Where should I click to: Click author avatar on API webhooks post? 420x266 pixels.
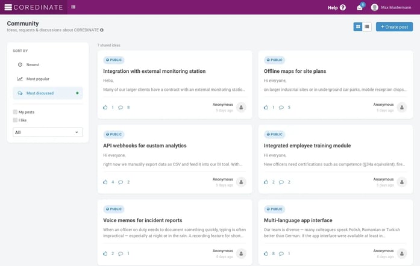pos(241,182)
